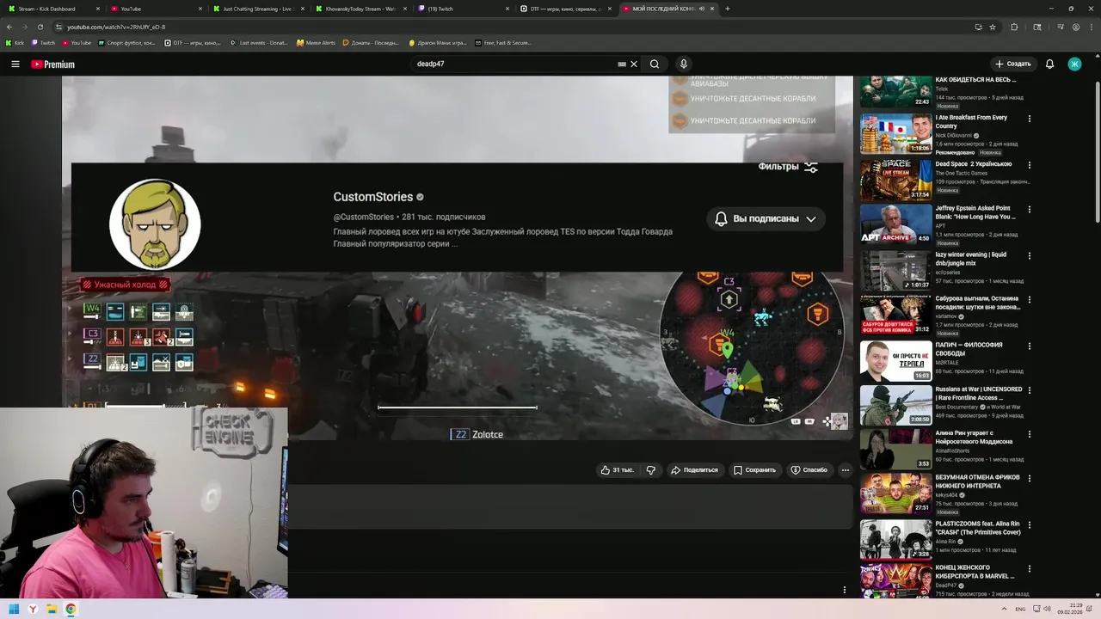
Task: Like the video (31 тыс.)
Action: tap(617, 470)
